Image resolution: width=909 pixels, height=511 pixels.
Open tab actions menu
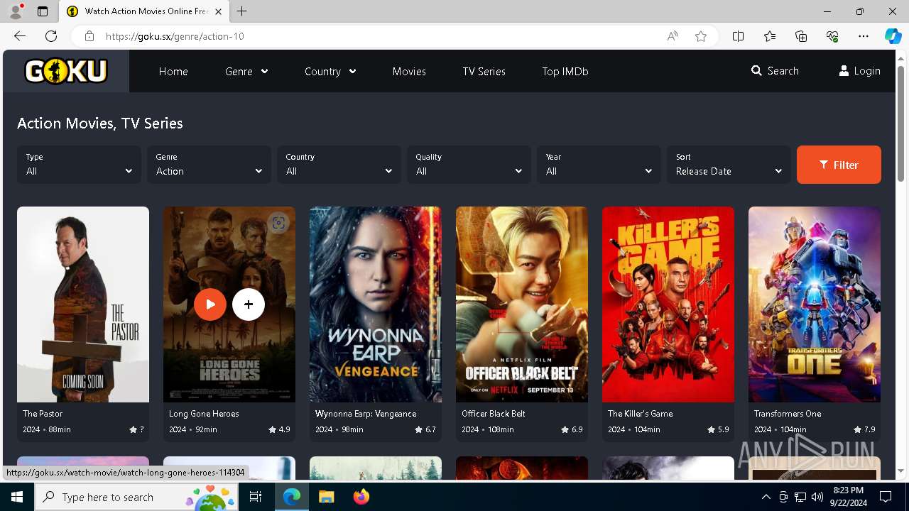(x=43, y=11)
